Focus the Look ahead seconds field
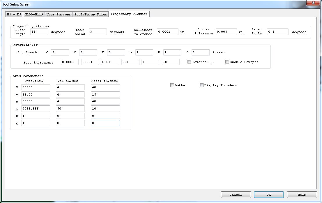The image size is (322, 203). [98, 32]
